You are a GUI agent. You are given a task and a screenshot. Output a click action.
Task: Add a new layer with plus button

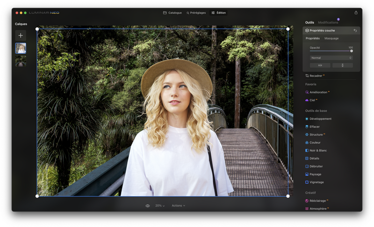pyautogui.click(x=21, y=35)
